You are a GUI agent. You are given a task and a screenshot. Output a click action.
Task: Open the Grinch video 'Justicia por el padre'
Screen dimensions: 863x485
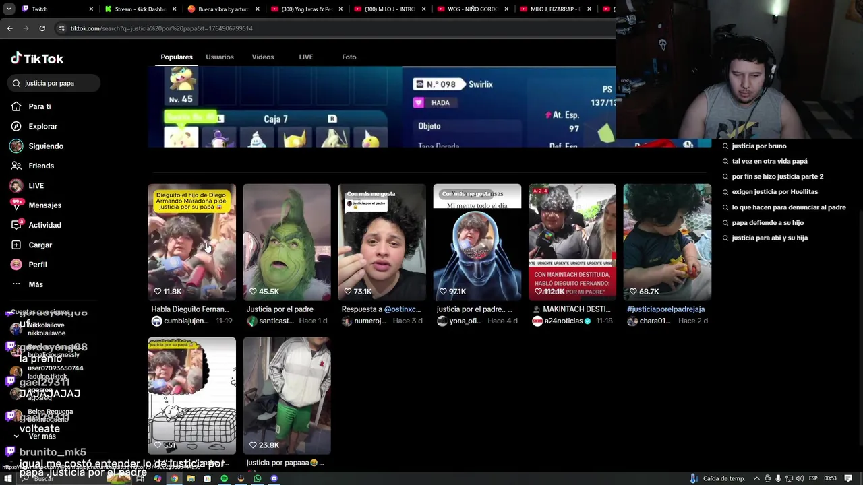(x=287, y=242)
